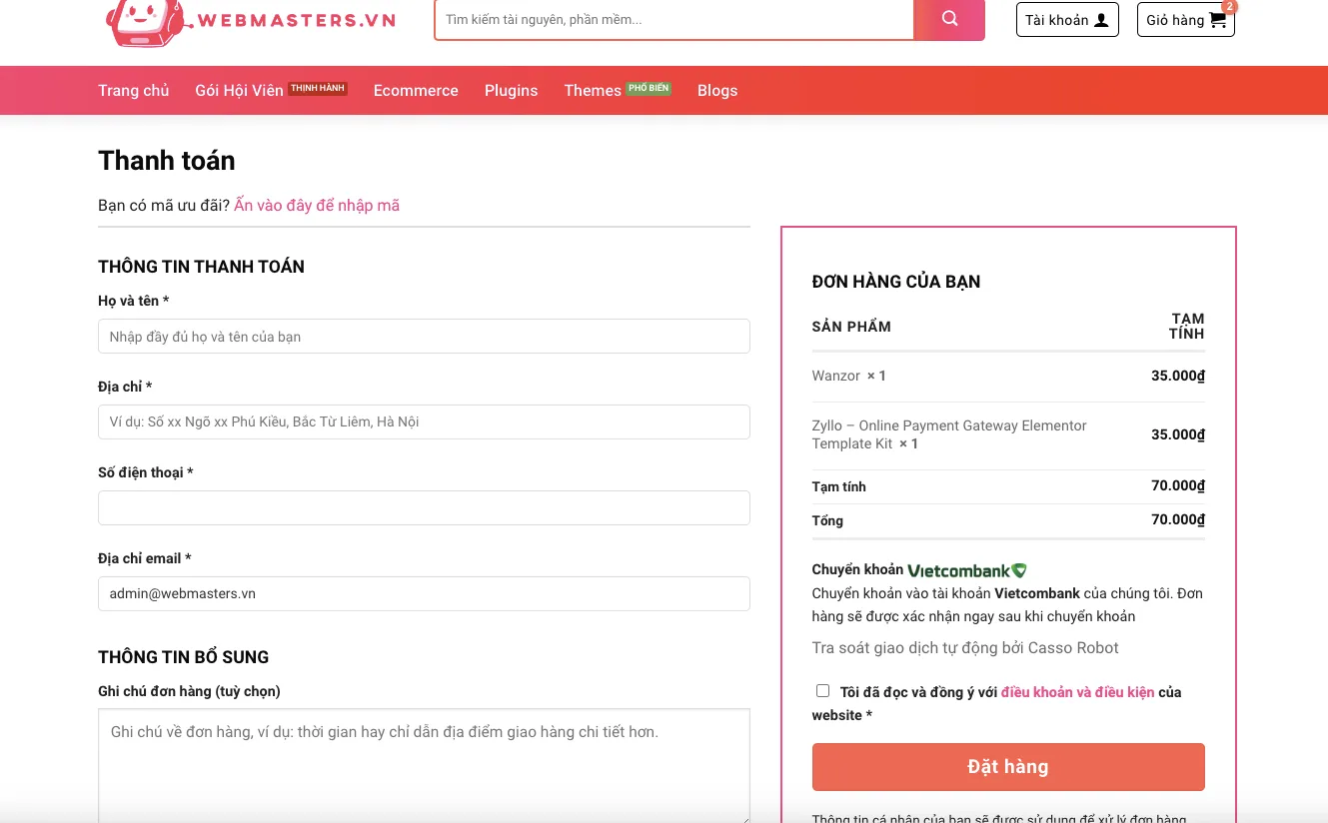The height and width of the screenshot is (823, 1328).
Task: Click the Wanzor 35.000₫ price
Action: click(x=1178, y=377)
